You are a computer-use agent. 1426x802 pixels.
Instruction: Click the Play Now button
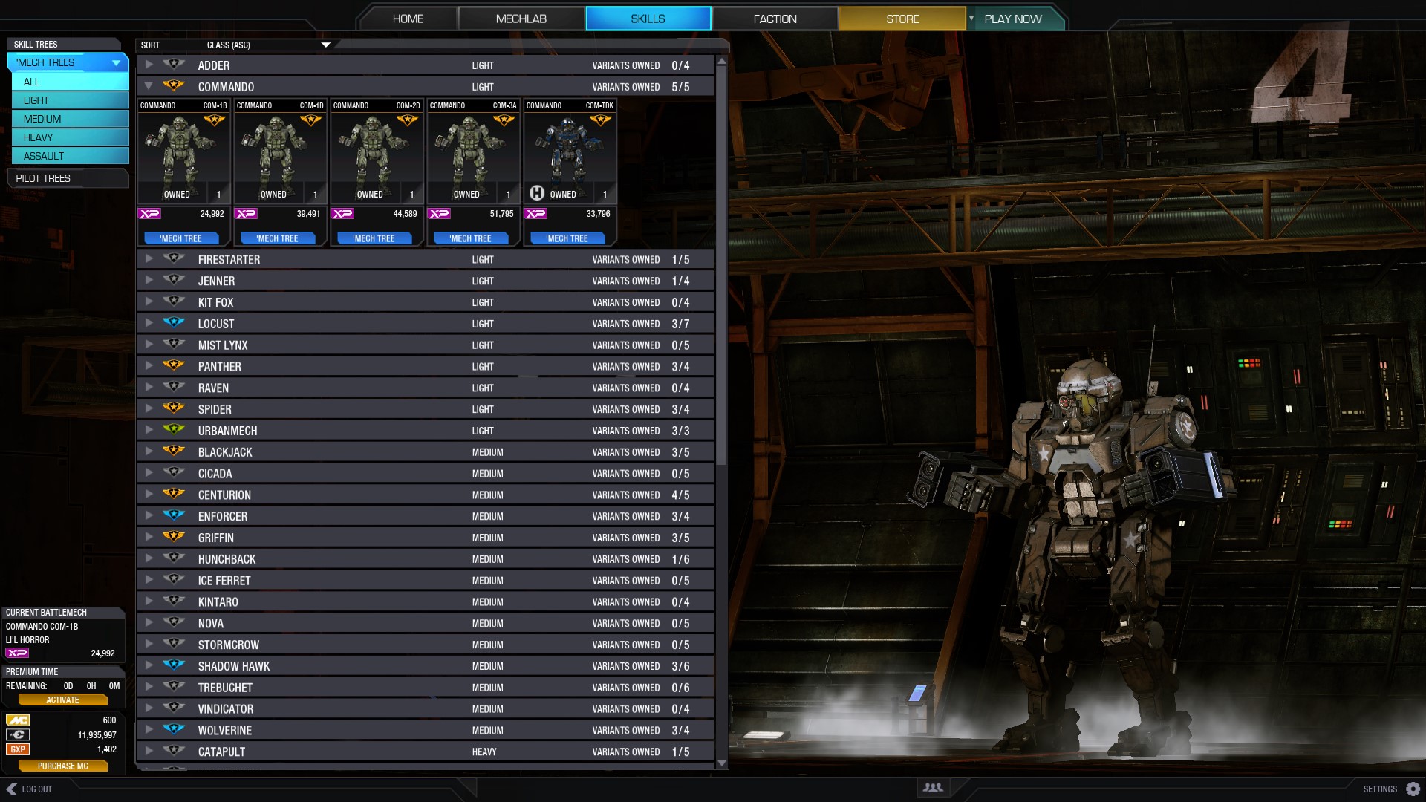point(1013,19)
